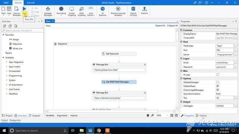Open File Explorer from taskbar

[81, 131]
